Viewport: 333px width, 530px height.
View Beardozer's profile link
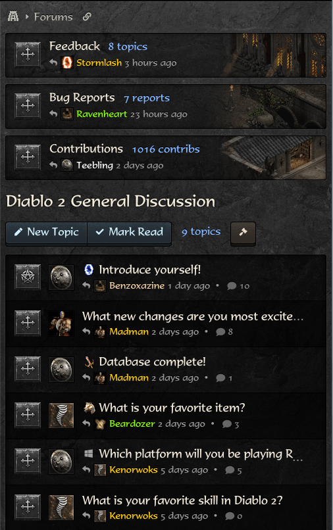132,423
